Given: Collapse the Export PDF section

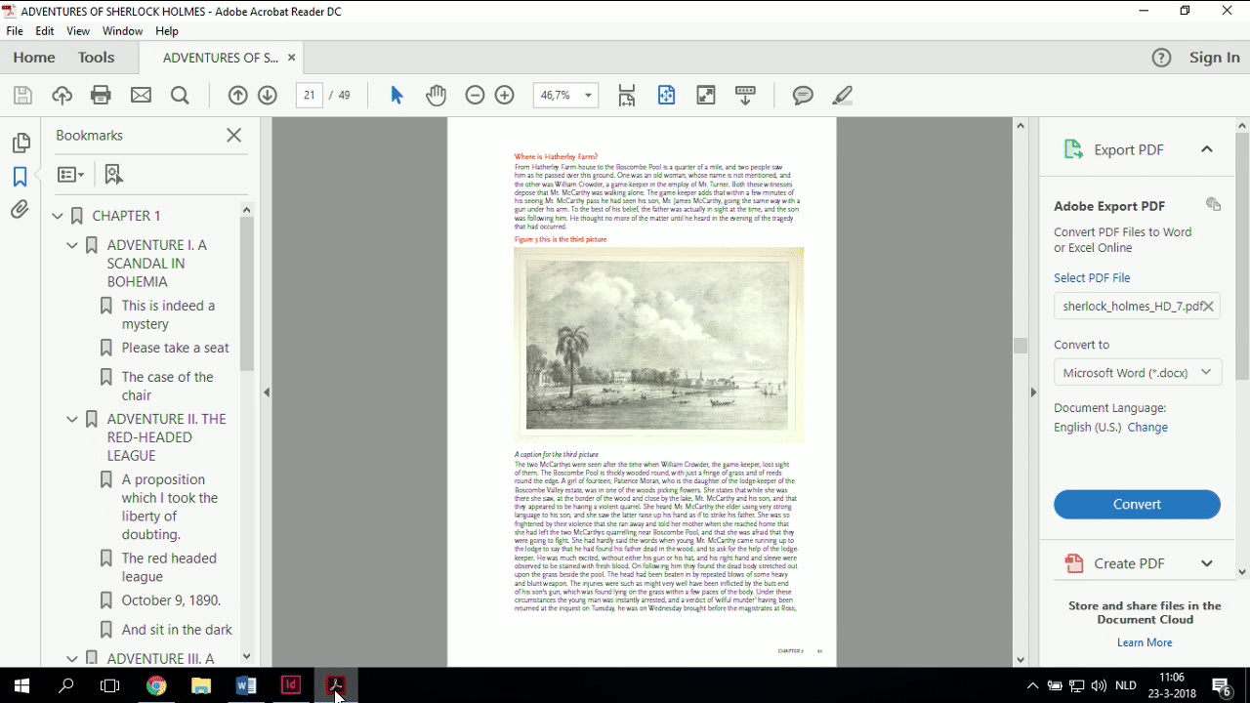Looking at the screenshot, I should [1207, 149].
